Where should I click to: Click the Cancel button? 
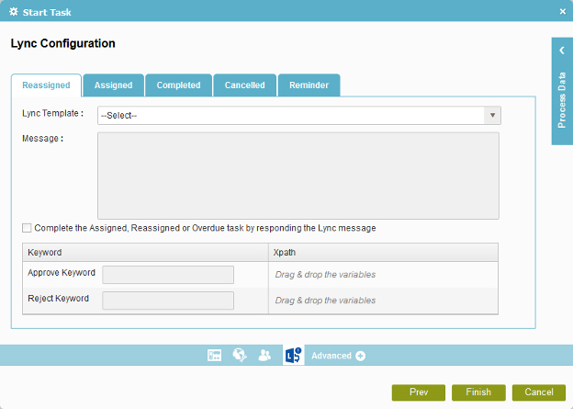(539, 392)
